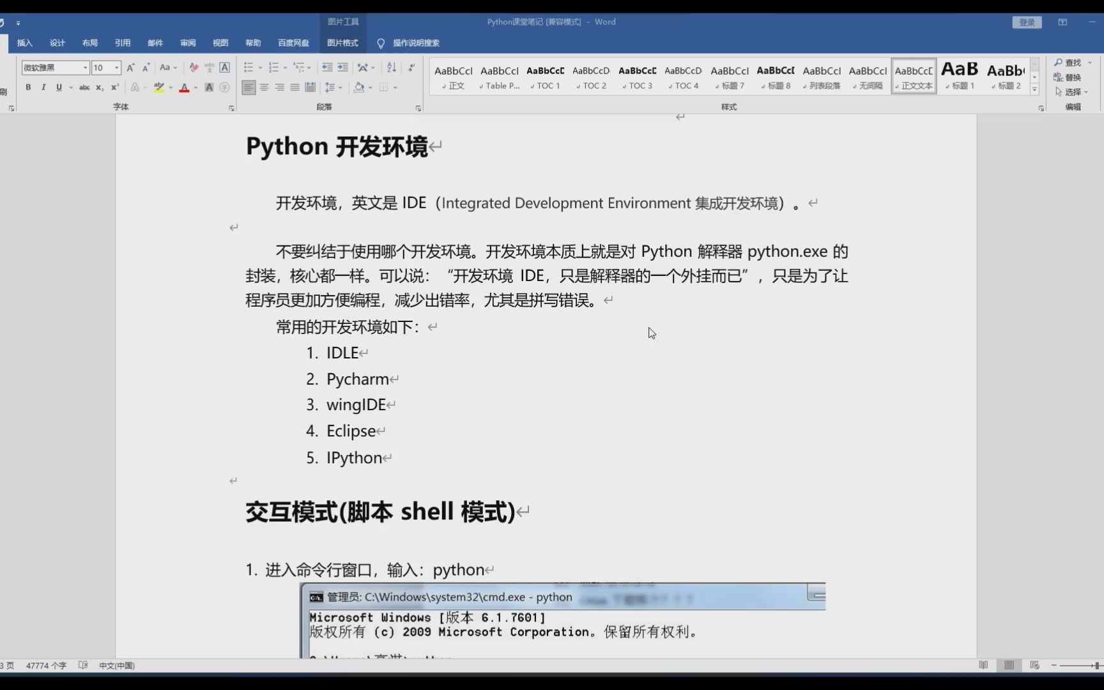Screen dimensions: 1104x690
Task: Open the 字体 dialog launcher arrow
Action: click(x=231, y=108)
